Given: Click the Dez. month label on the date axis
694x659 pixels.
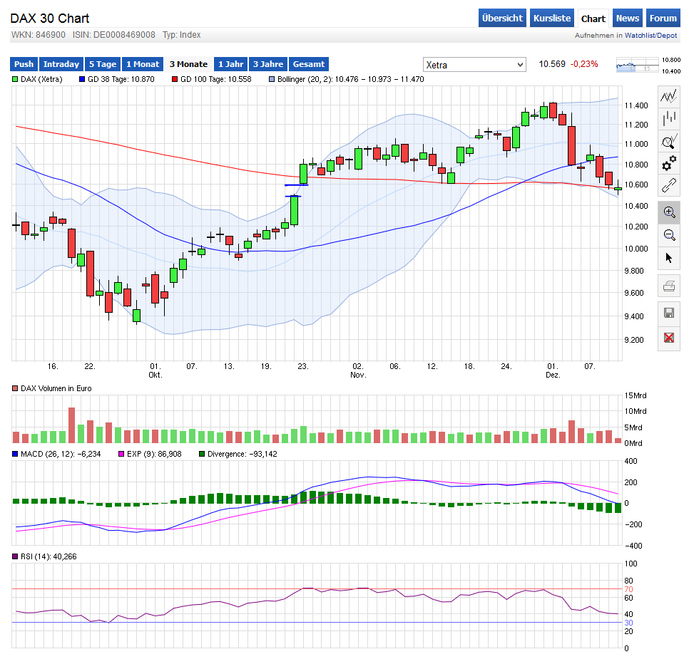Looking at the screenshot, I should pos(553,375).
